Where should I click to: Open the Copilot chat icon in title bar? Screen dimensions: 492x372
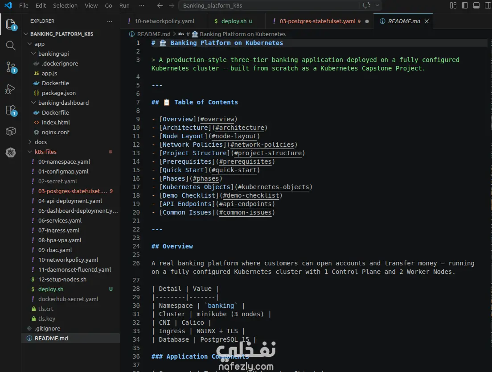coord(366,5)
